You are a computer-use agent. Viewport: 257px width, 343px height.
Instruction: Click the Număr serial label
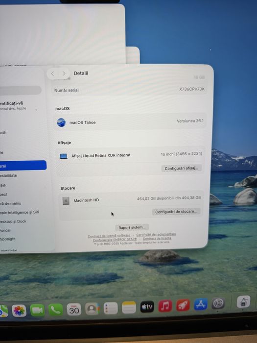[x=66, y=90]
